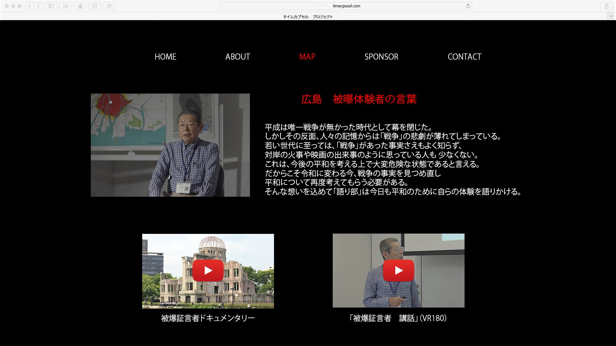Image resolution: width=616 pixels, height=346 pixels.
Task: Open the CONTACT navigation link
Action: pos(464,57)
